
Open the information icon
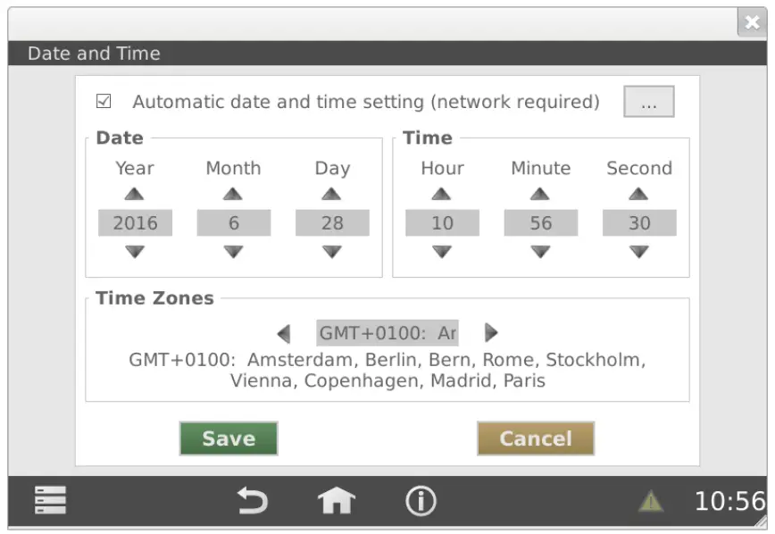click(421, 501)
